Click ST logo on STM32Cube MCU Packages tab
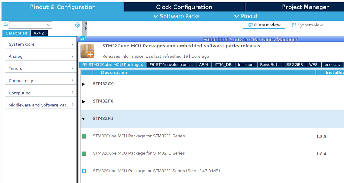The height and width of the screenshot is (183, 344). (85, 65)
